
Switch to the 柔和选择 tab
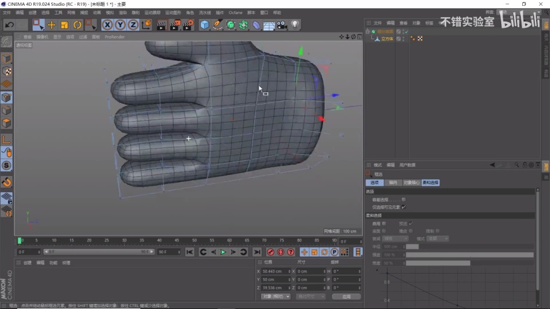pos(431,183)
